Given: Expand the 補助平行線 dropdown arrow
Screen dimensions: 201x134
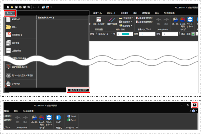Looking at the screenshot, I should pyautogui.click(x=112, y=26).
